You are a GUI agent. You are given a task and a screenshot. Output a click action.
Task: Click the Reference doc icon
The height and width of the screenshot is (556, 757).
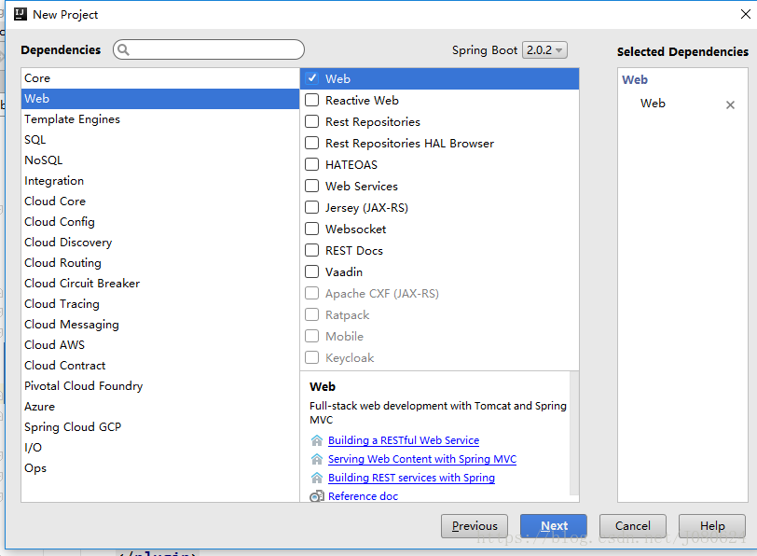click(317, 496)
